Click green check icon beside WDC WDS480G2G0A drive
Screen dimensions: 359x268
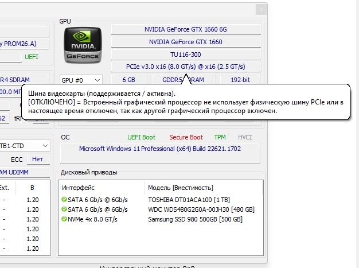tap(64, 209)
